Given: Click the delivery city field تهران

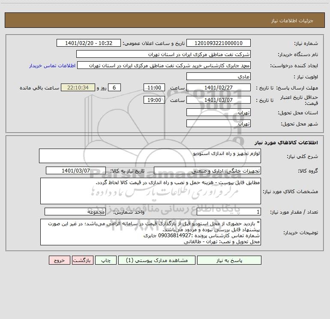Looking at the screenshot, I should (219, 123).
